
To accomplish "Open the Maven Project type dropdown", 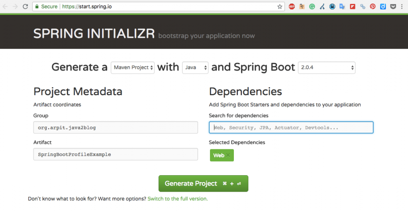I will coord(133,68).
